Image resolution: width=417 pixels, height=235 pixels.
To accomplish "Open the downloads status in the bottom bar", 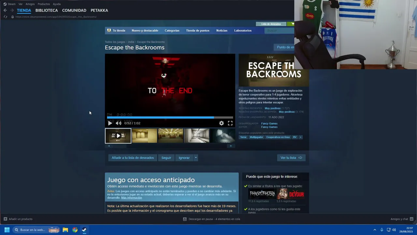I will click(x=212, y=219).
